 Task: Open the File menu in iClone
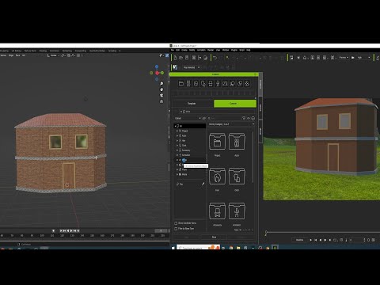[x=173, y=50]
